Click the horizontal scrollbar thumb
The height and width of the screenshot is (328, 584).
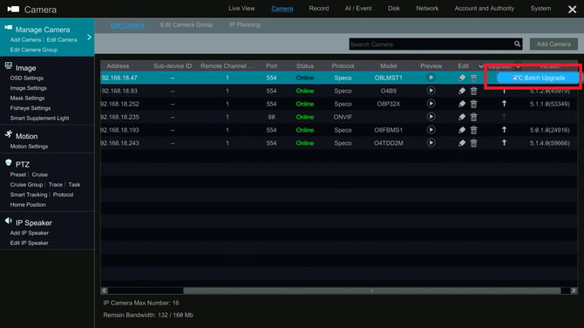coord(371,290)
